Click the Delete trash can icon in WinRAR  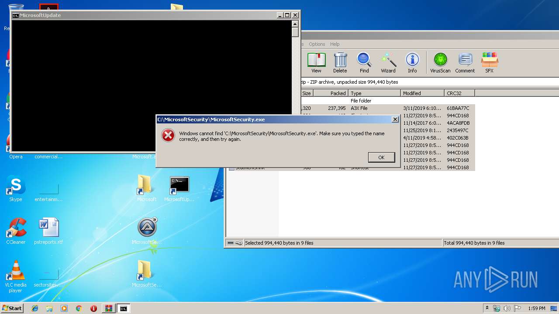pyautogui.click(x=340, y=63)
